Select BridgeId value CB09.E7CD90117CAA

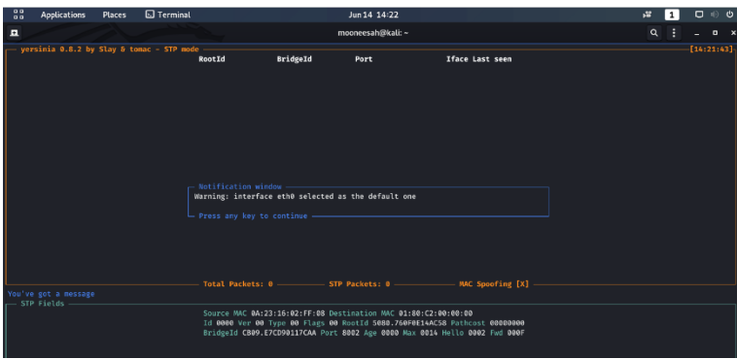pyautogui.click(x=279, y=333)
